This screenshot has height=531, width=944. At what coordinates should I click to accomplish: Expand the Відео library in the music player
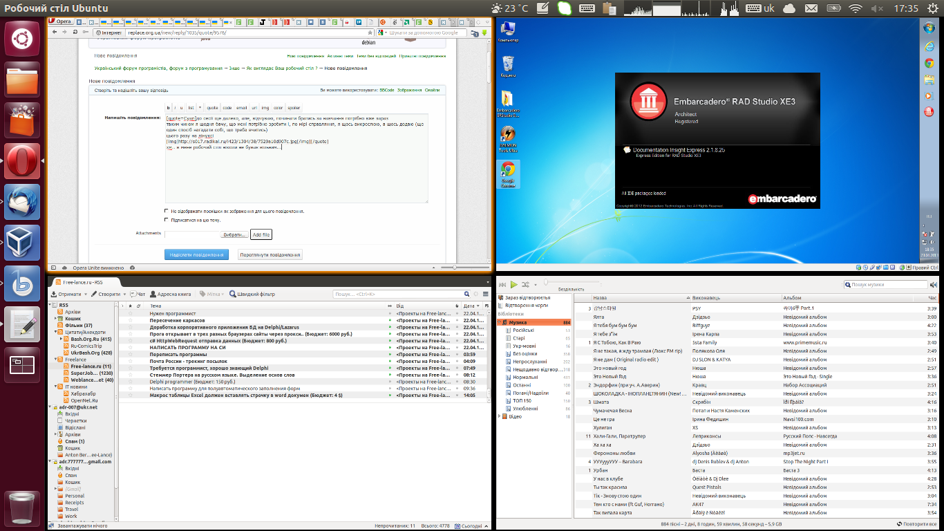(x=500, y=417)
